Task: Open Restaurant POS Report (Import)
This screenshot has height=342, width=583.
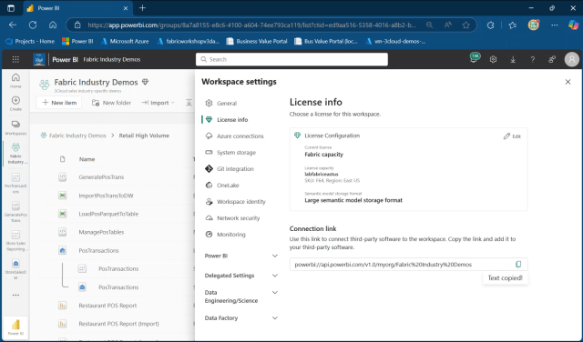Action: 118,324
